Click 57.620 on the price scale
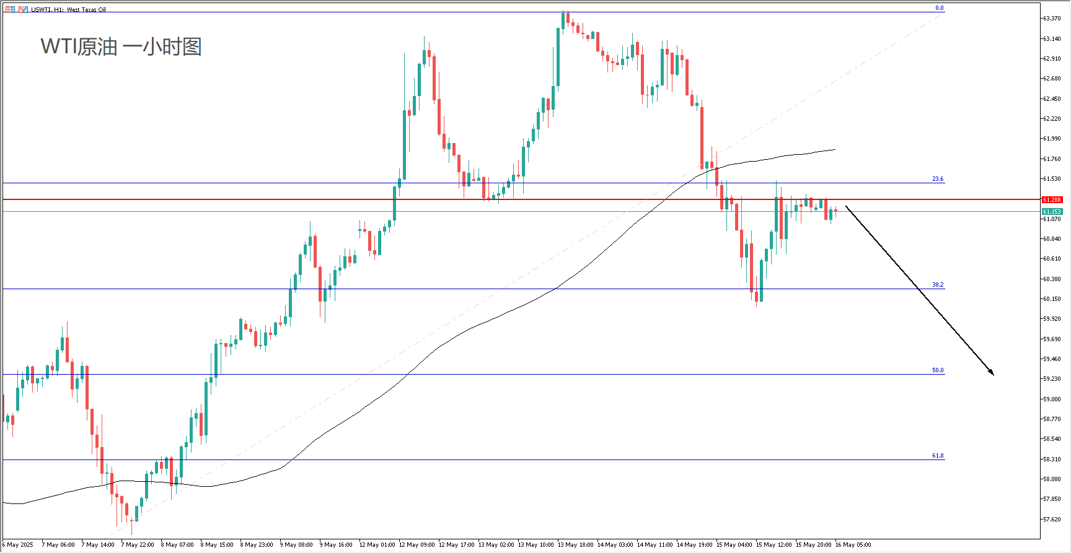The height and width of the screenshot is (553, 1071). (x=1052, y=519)
